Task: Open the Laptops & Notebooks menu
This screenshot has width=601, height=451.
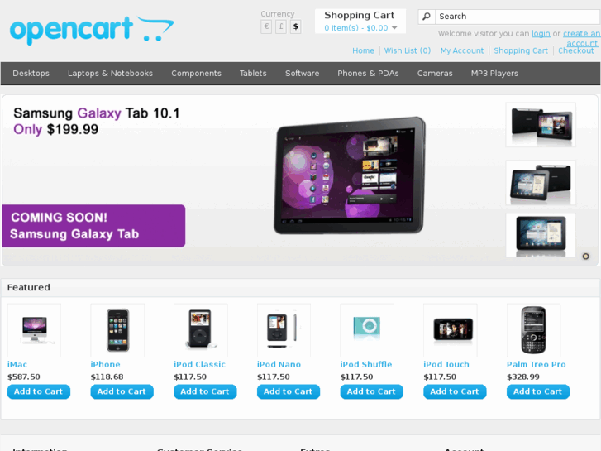Action: tap(111, 74)
